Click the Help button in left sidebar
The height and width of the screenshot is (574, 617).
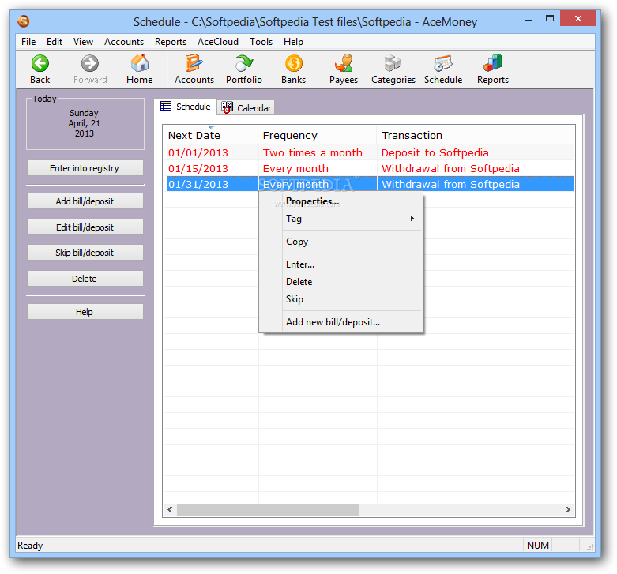coord(85,312)
